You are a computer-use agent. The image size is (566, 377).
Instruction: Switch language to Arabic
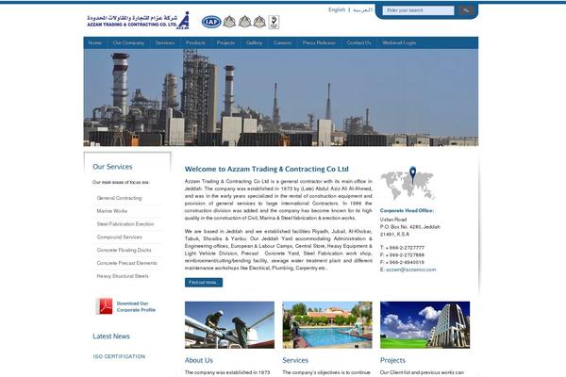pos(362,9)
